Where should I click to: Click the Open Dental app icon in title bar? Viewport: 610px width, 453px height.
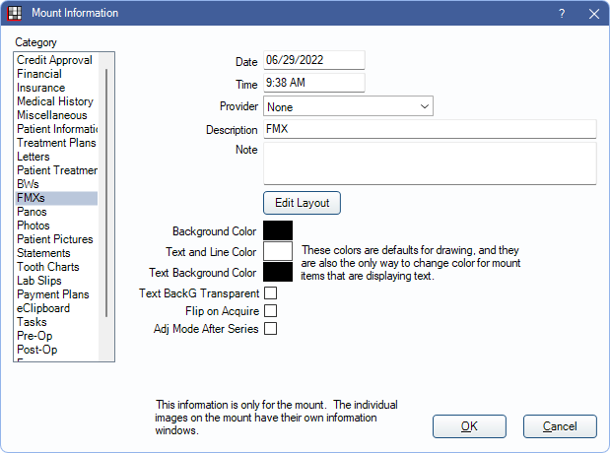[x=14, y=13]
